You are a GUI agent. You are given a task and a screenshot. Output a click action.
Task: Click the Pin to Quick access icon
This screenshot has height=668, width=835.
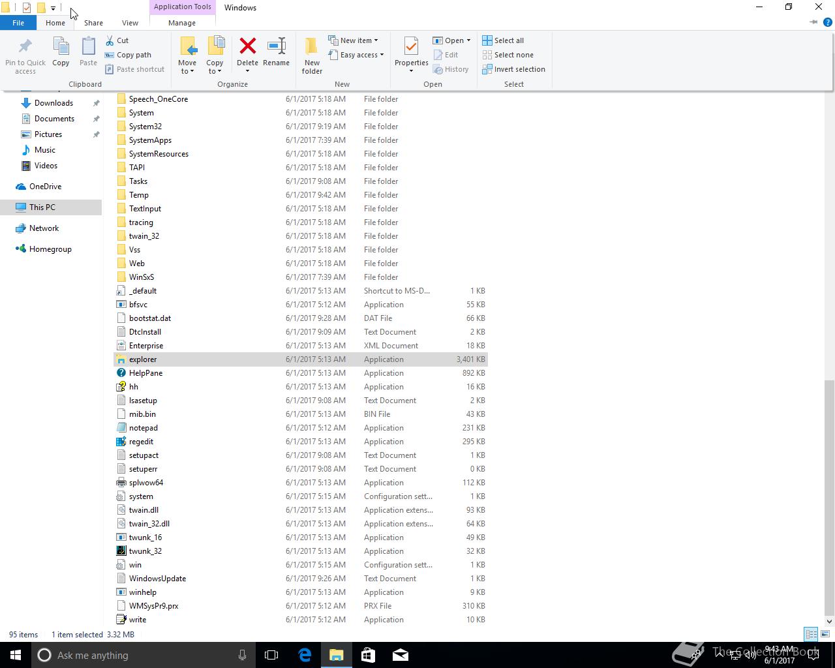pyautogui.click(x=25, y=47)
